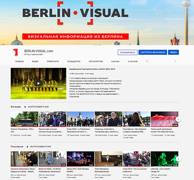Open the ПЛЕЙЛИСТЫ tab

pos(53,61)
